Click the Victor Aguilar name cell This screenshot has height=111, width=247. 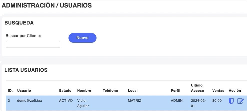tap(83, 103)
